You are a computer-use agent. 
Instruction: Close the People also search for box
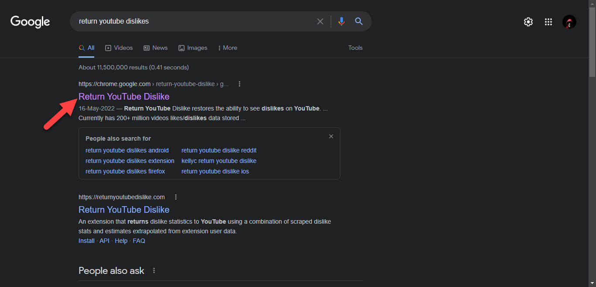point(331,136)
